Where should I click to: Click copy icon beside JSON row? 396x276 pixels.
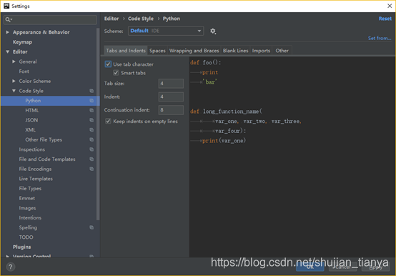tap(91, 120)
